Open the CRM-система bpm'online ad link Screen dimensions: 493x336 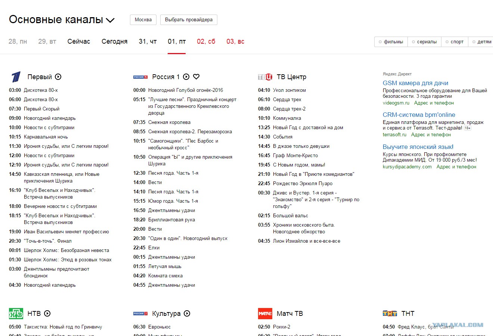[419, 115]
